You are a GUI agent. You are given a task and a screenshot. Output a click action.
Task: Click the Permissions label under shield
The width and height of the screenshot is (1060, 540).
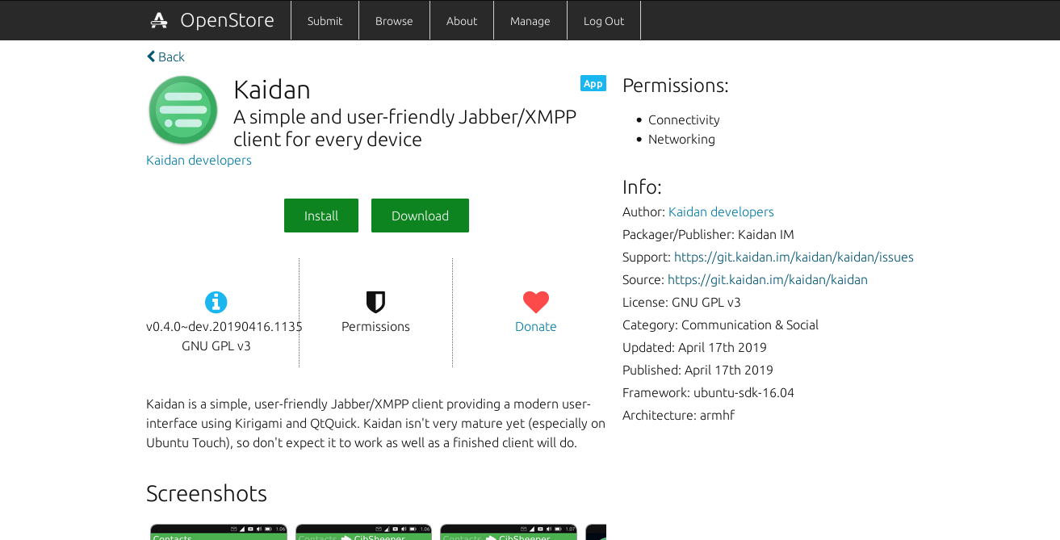(x=375, y=326)
